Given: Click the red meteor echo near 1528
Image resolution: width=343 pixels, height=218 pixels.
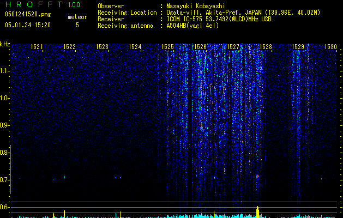Looking at the screenshot, I should point(257,176).
